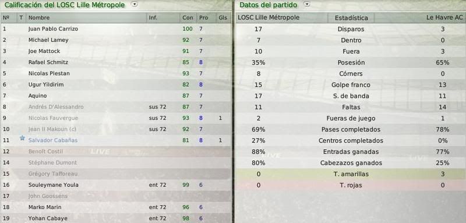This screenshot has width=466, height=223.
Task: Select the T. rojas red row
Action: tap(351, 185)
